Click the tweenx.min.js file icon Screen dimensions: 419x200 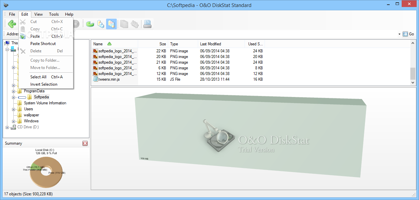[95, 79]
